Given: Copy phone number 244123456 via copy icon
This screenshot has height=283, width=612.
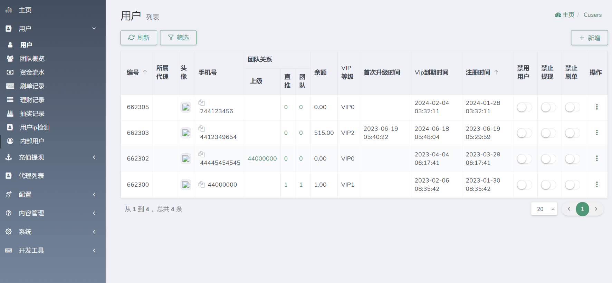Looking at the screenshot, I should click(x=202, y=103).
